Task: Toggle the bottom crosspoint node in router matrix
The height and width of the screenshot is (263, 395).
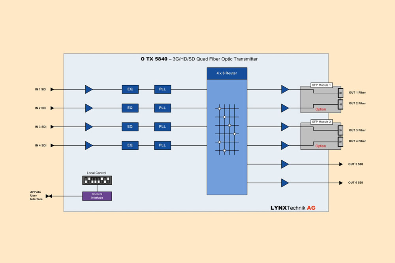Action: (x=224, y=150)
